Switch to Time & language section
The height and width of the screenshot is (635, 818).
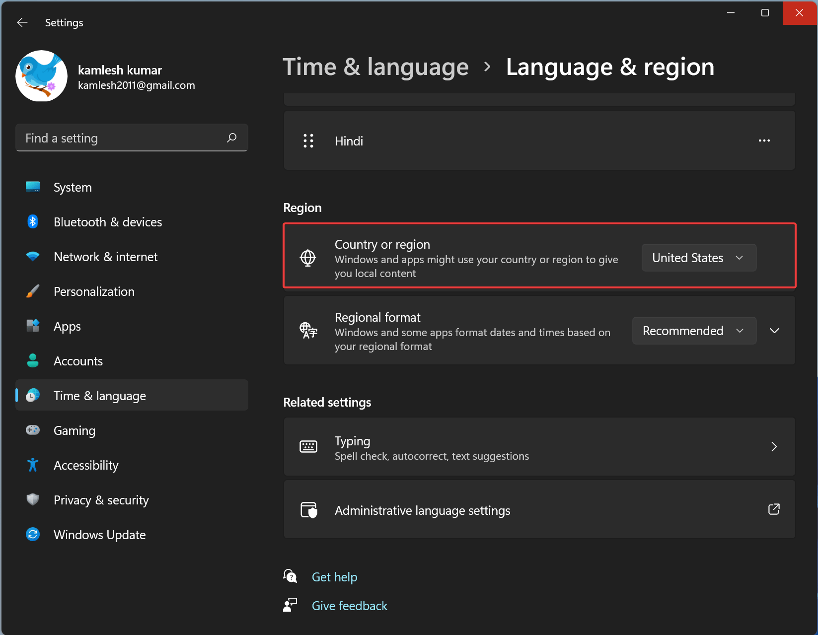pos(99,395)
